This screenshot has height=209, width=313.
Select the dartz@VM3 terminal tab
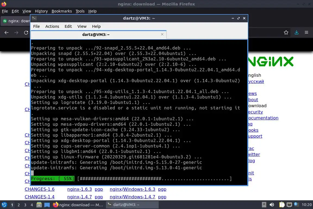click(99, 35)
